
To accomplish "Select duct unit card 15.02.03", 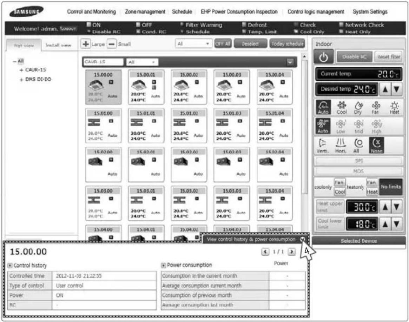I will click(x=231, y=165).
